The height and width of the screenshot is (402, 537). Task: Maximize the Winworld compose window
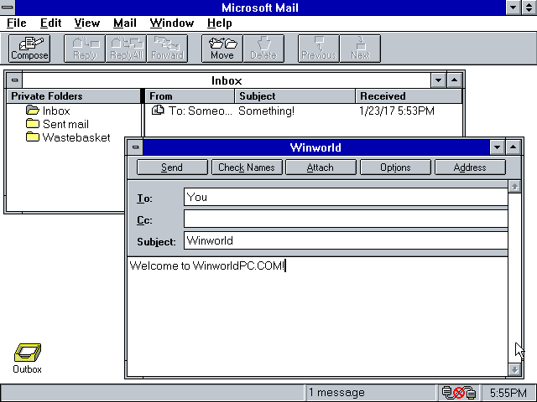[x=513, y=147]
